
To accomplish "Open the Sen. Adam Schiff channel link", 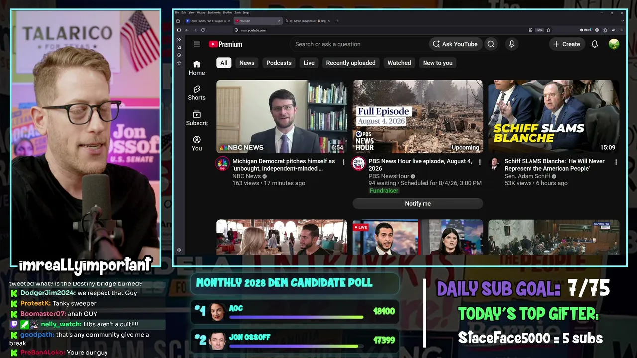I will click(528, 176).
